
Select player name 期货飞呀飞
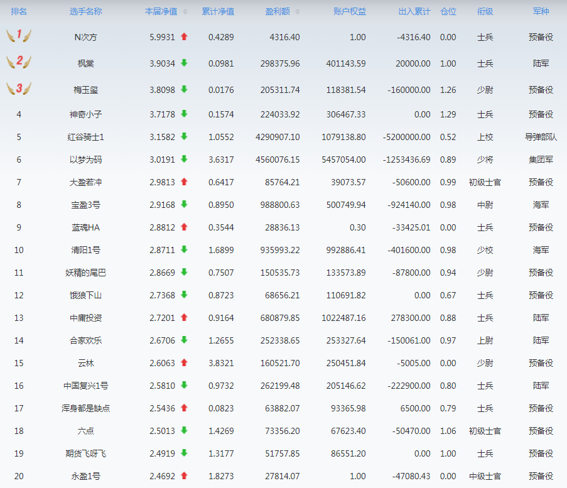point(85,453)
